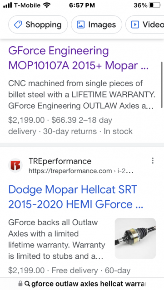Open Dodge Mopar Hellcat SRT result link
Image resolution: width=164 pixels, height=290 pixels.
tap(75, 197)
